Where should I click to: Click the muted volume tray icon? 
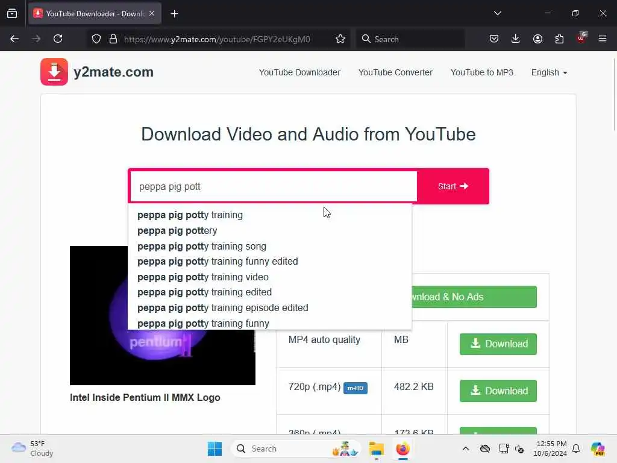pos(519,449)
